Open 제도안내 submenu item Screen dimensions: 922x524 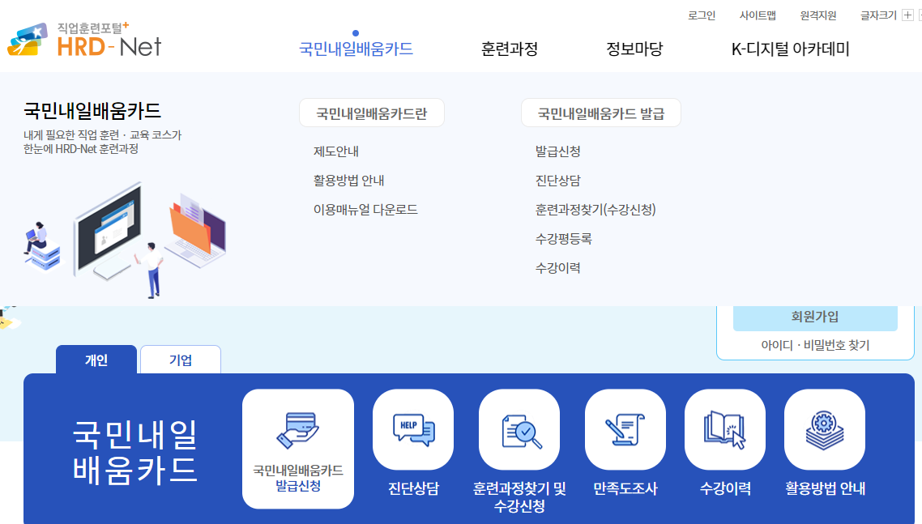click(335, 151)
